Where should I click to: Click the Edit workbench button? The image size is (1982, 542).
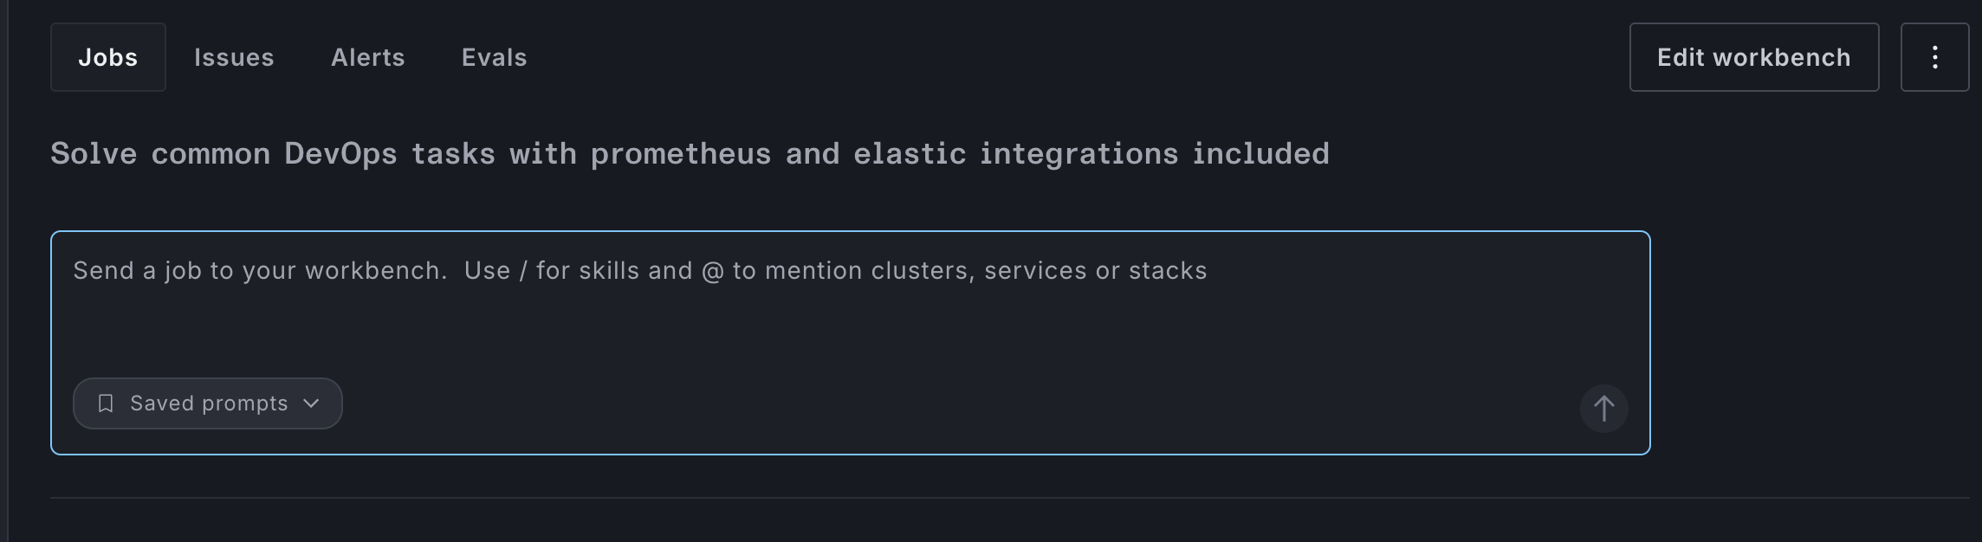[x=1754, y=57]
